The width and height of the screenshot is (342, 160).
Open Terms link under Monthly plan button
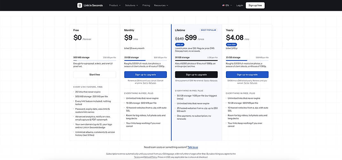pos(145,83)
